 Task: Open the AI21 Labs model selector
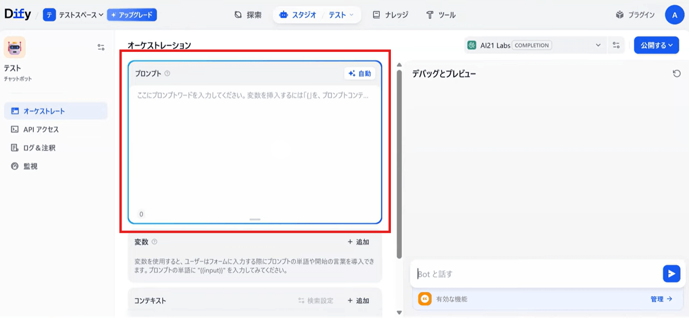[535, 45]
